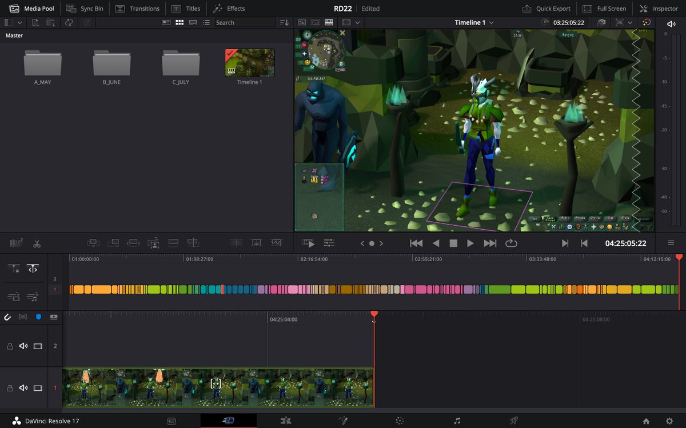Open the viewer resolution dropdown arrow
Viewport: 686px width, 428px height.
(x=357, y=22)
